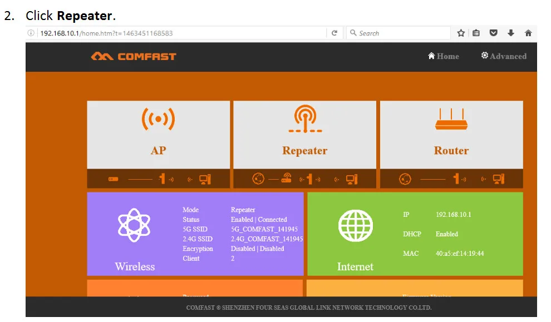Open the bookmarks list icon
Image resolution: width=551 pixels, height=322 pixels.
click(476, 33)
